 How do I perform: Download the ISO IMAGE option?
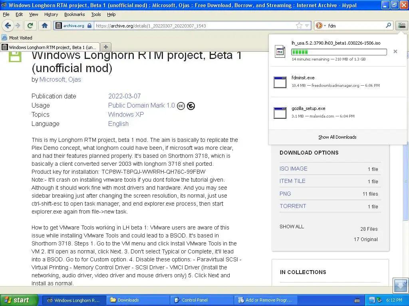(x=294, y=169)
